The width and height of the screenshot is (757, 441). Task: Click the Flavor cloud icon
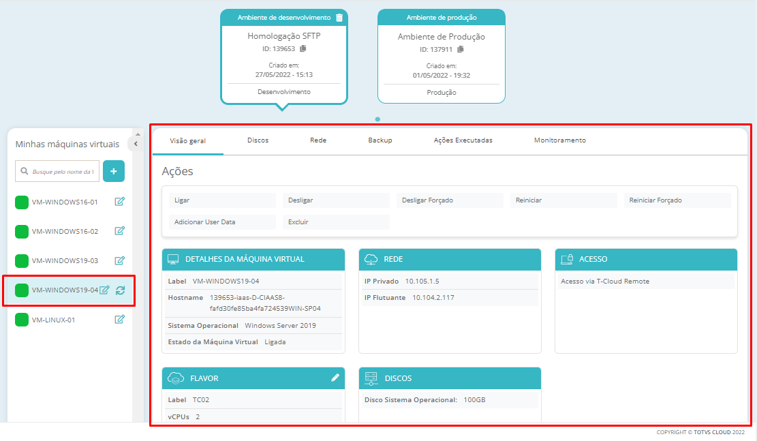pyautogui.click(x=176, y=378)
